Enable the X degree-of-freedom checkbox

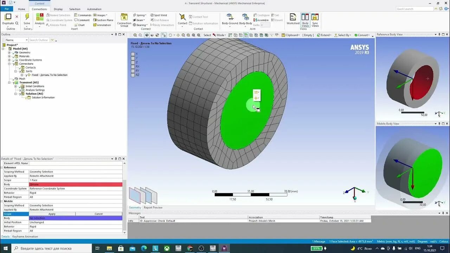[133, 54]
